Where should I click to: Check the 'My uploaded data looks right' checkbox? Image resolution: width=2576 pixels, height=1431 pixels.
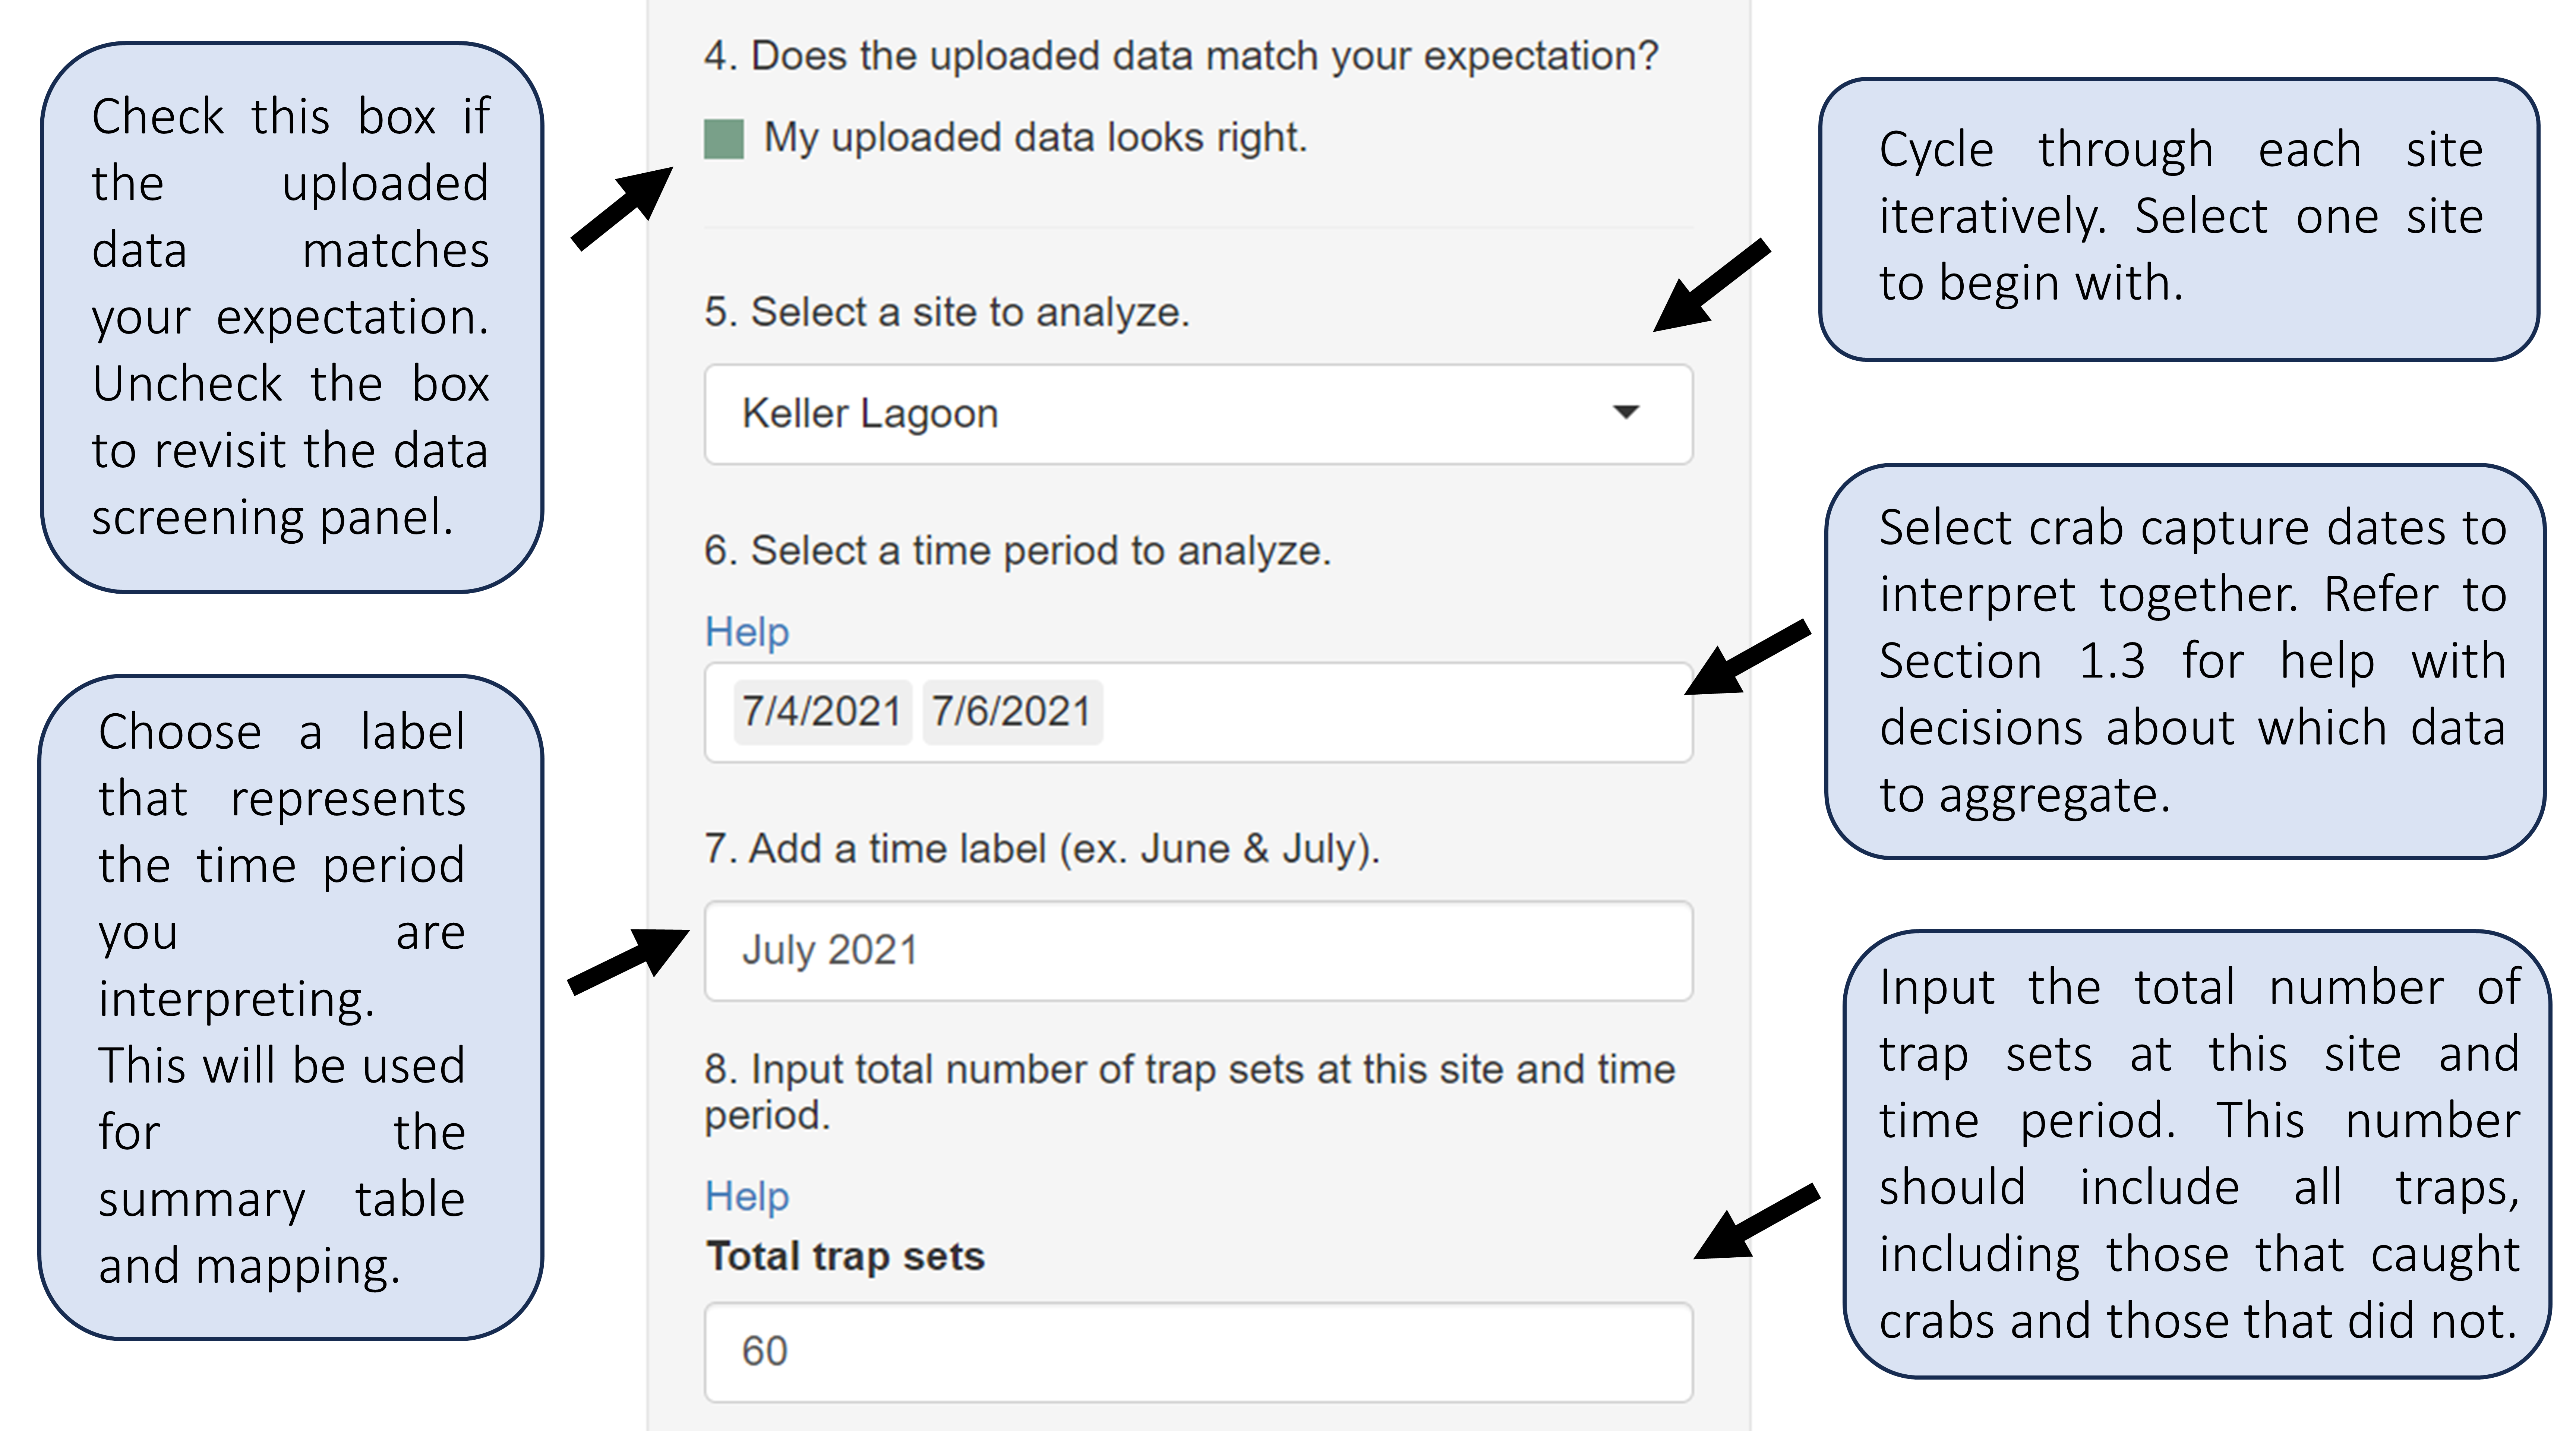[723, 139]
